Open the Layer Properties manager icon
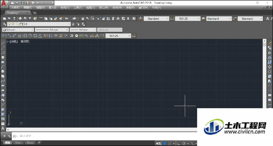 [x=5, y=24]
